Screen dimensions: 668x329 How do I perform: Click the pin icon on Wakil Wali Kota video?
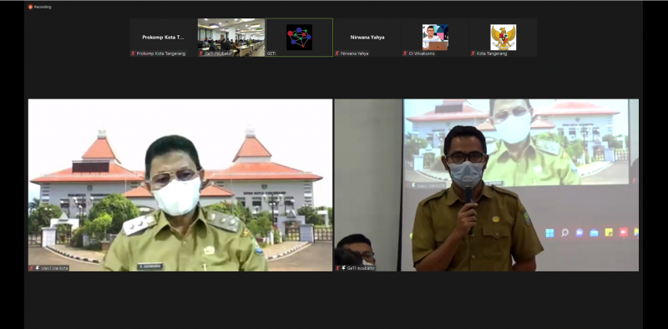pyautogui.click(x=37, y=268)
